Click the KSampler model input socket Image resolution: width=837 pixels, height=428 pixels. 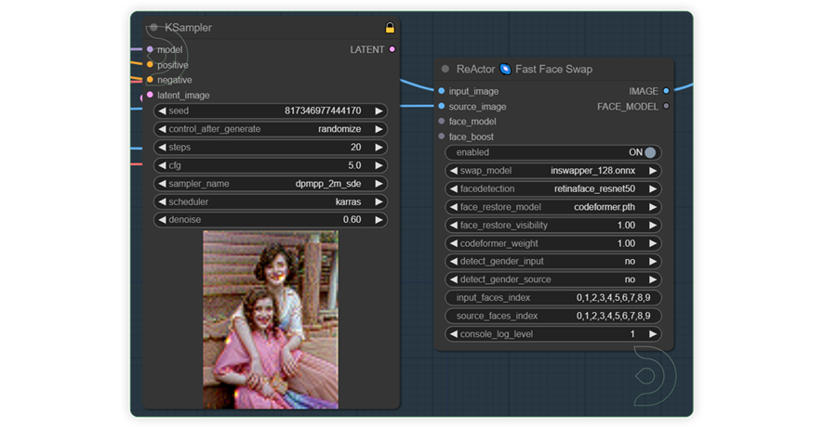point(150,49)
